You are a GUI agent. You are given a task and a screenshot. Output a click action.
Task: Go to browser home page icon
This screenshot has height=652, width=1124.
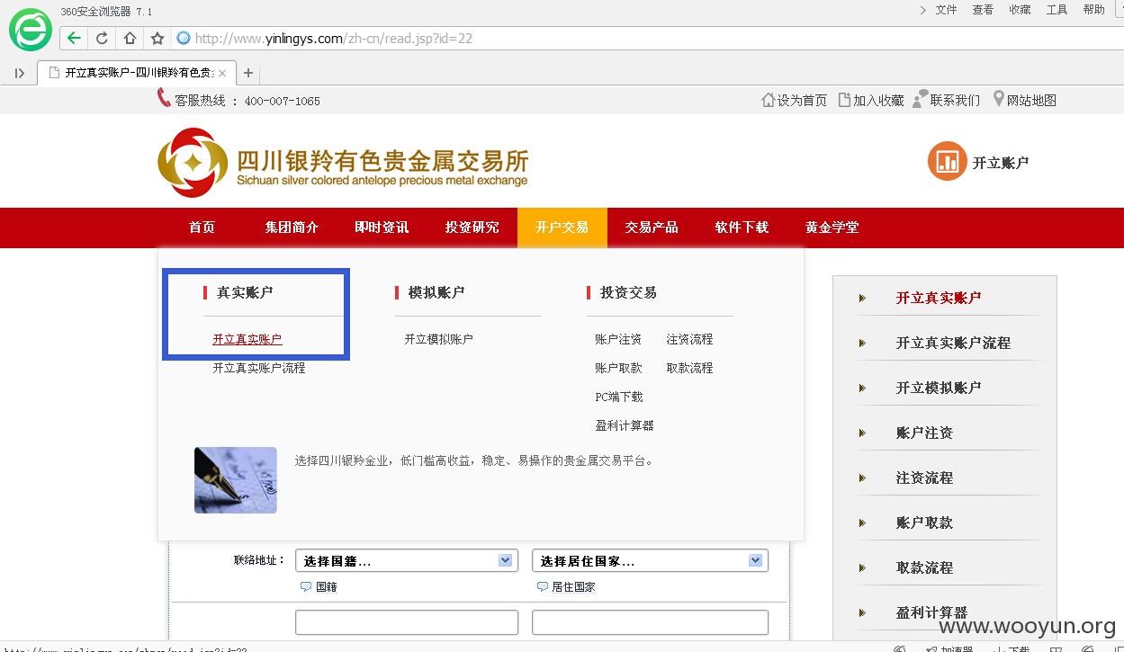130,38
